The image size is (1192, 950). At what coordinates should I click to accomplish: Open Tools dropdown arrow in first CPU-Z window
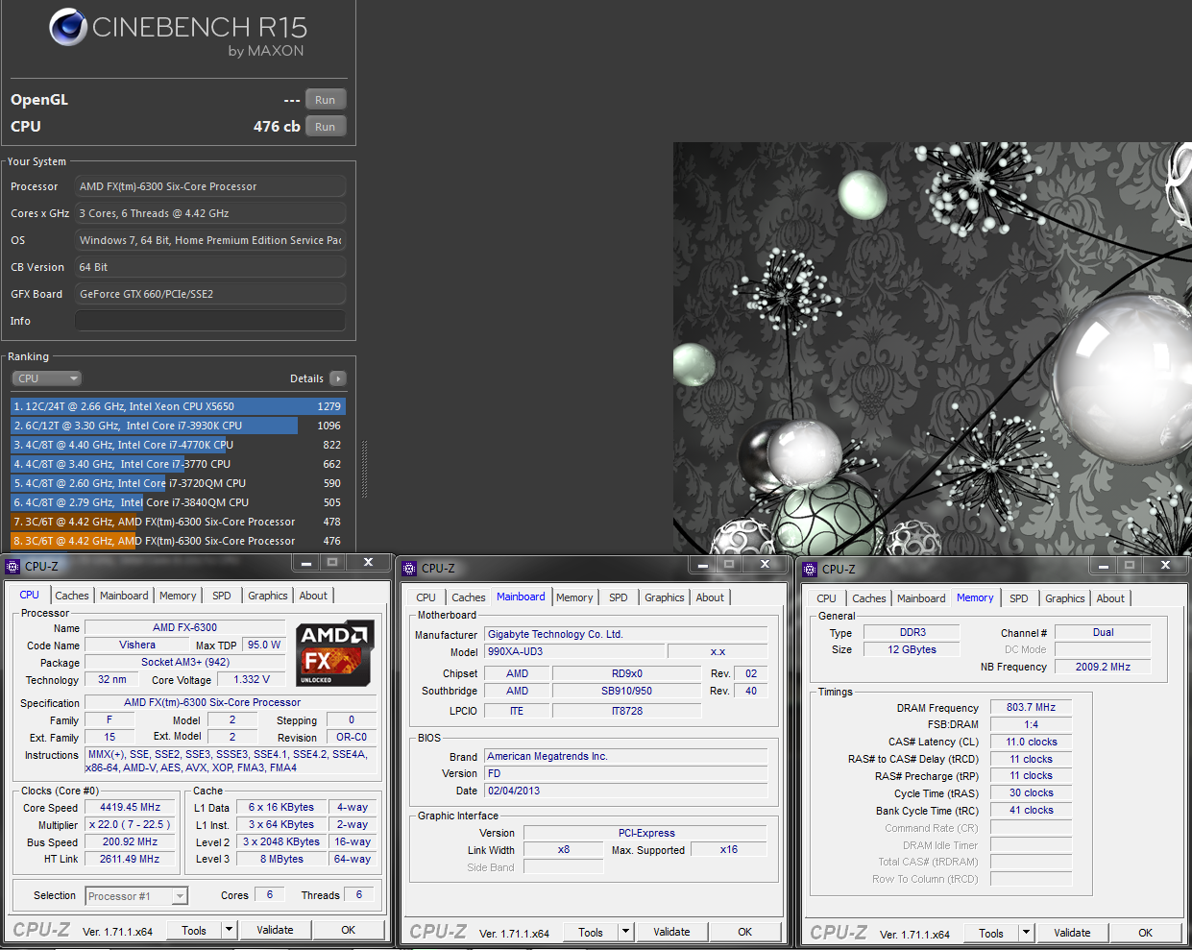(229, 930)
